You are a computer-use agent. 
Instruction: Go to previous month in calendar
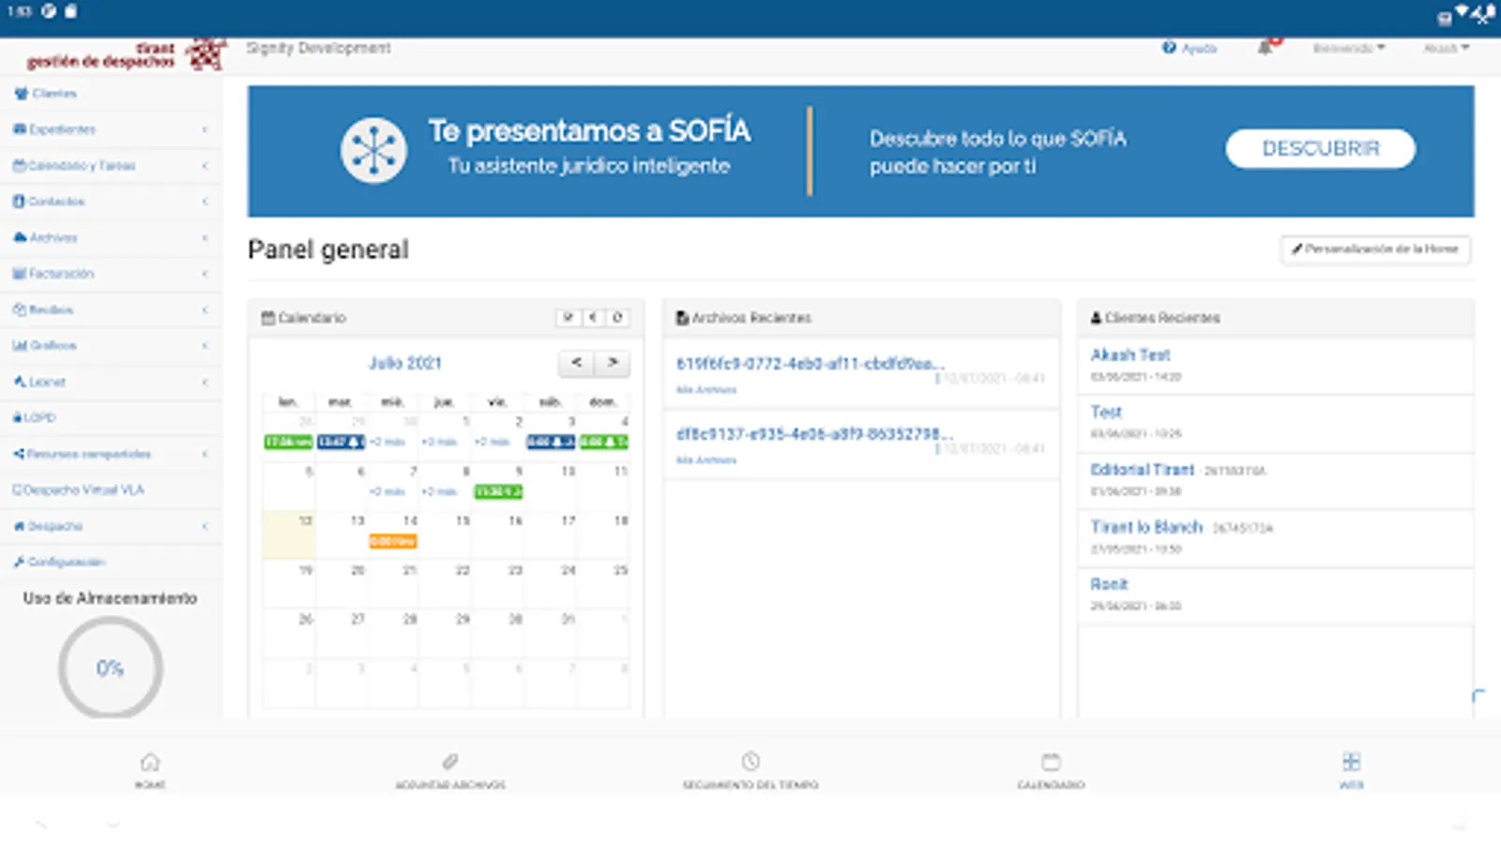tap(576, 363)
